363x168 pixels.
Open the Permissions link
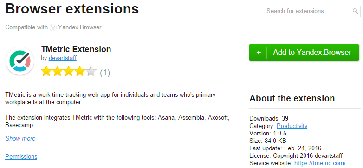(21, 157)
